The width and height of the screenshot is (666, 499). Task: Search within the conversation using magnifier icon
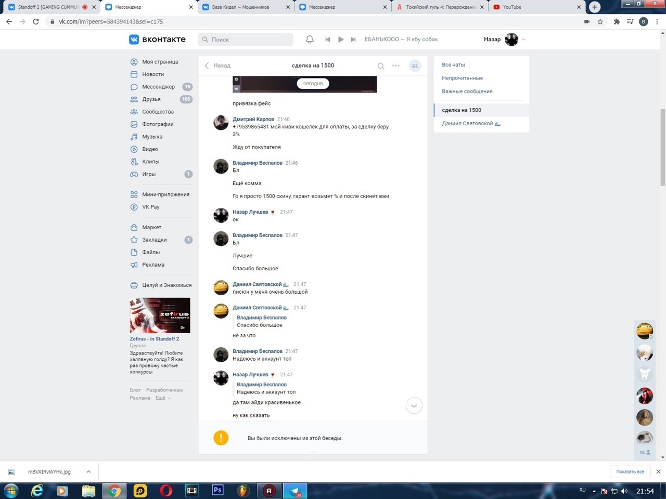[x=381, y=66]
